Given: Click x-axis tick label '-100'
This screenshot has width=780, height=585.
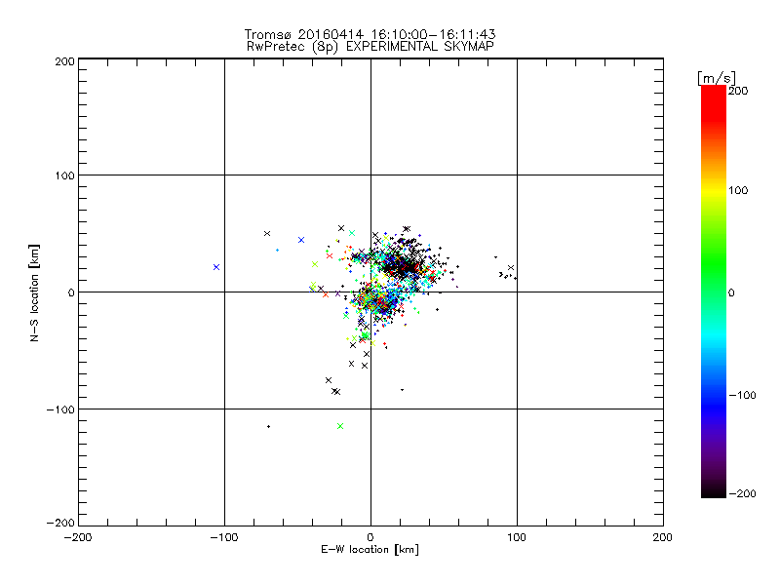Looking at the screenshot, I should click(224, 537).
